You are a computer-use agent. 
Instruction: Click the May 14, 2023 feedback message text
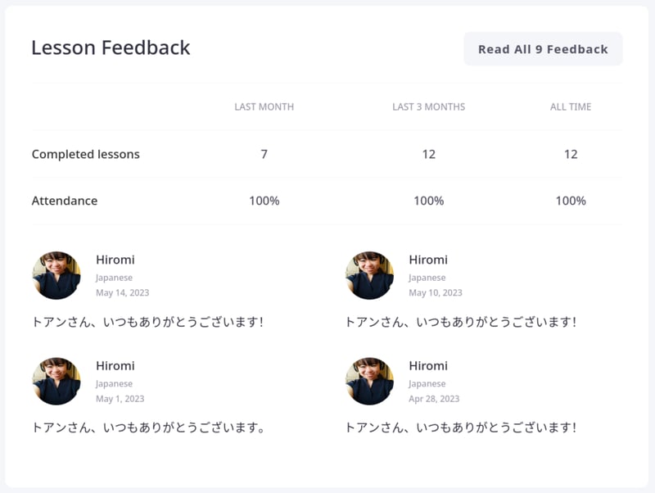pos(148,322)
